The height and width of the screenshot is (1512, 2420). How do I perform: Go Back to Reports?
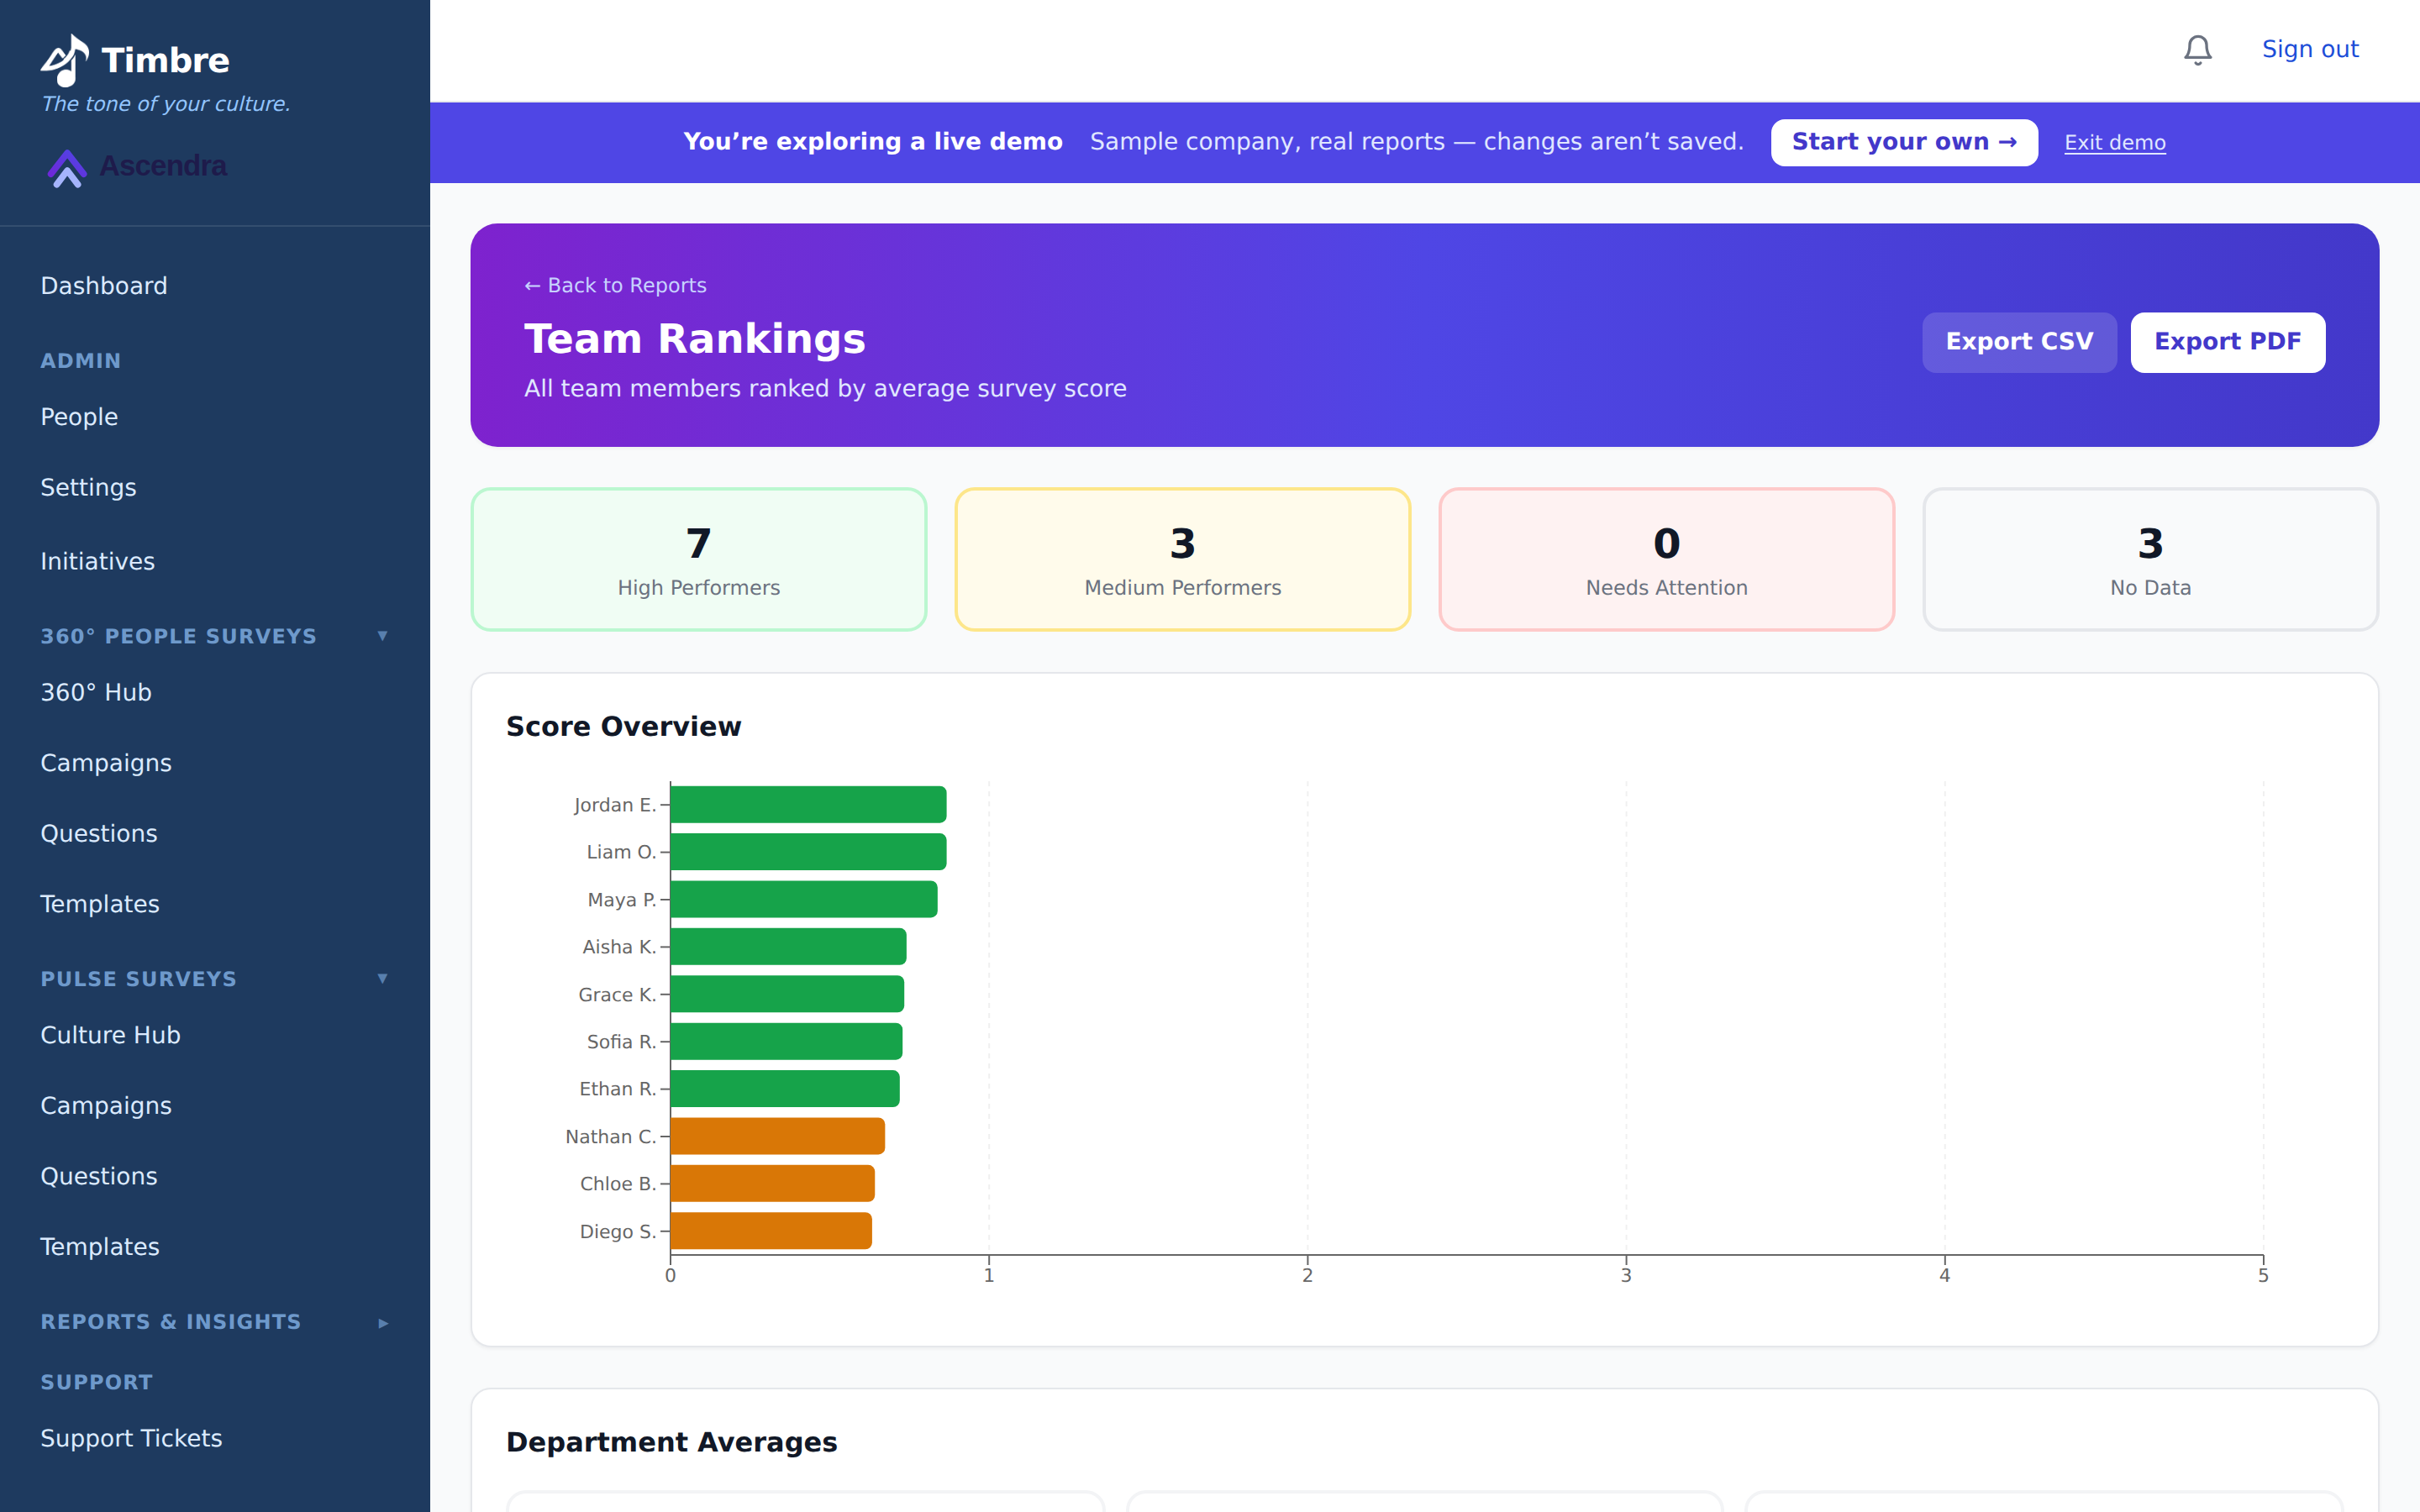pos(615,286)
